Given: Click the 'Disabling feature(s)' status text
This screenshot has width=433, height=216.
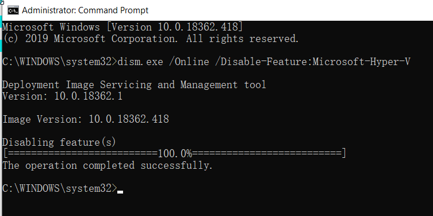Looking at the screenshot, I should point(59,142).
